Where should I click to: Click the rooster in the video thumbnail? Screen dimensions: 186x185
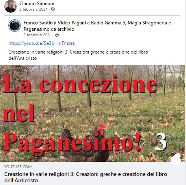click(85, 142)
